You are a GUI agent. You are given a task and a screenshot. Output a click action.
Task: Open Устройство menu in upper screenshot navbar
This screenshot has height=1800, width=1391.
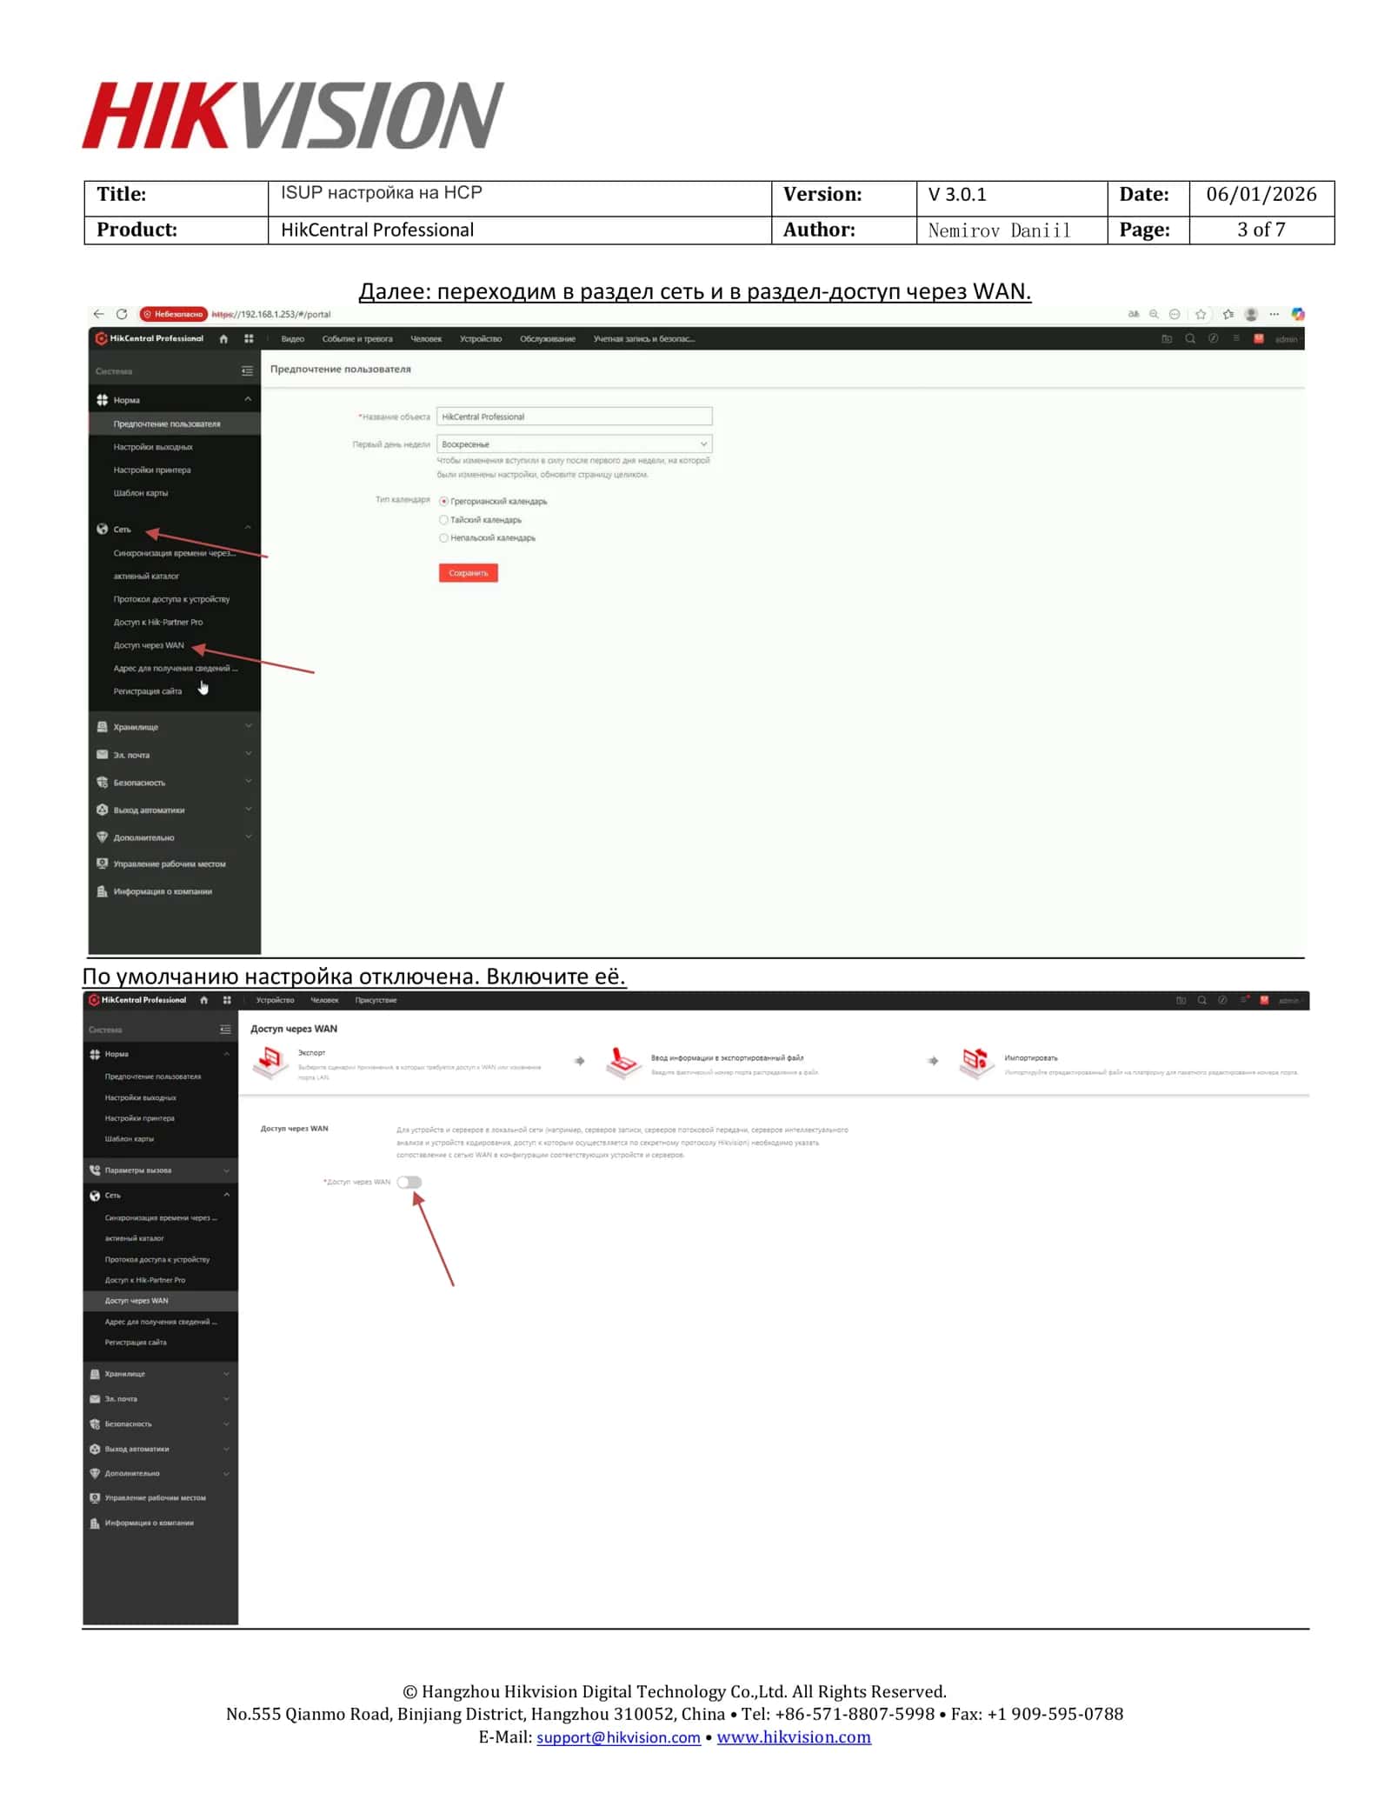[x=481, y=339]
